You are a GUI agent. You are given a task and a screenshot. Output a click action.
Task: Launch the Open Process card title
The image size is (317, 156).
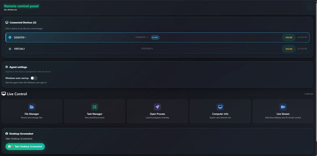(x=158, y=114)
